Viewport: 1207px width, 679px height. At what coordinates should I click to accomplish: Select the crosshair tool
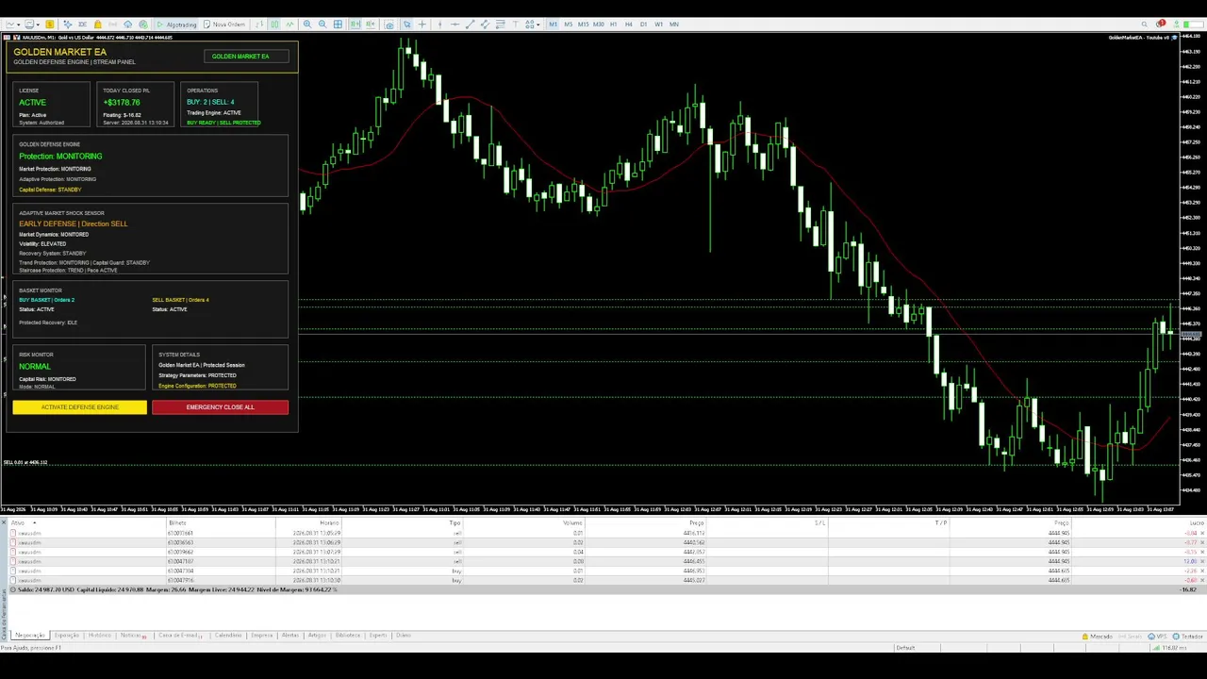(422, 25)
